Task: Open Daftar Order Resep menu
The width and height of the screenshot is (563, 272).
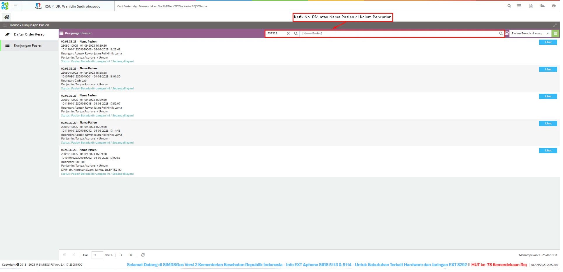Action: click(29, 34)
